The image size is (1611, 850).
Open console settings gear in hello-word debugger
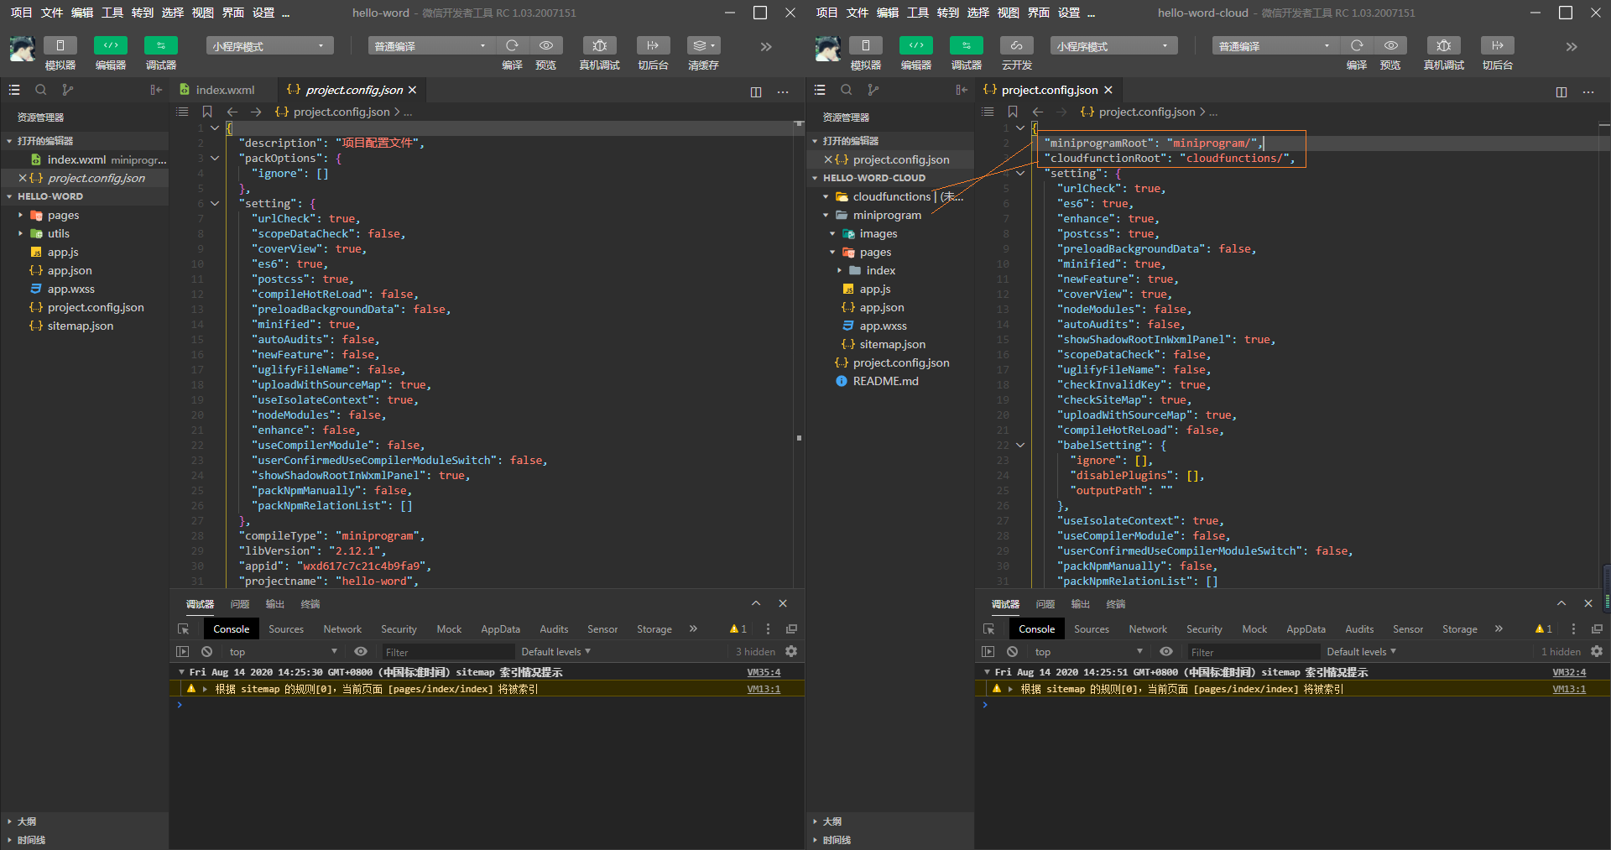click(x=791, y=652)
